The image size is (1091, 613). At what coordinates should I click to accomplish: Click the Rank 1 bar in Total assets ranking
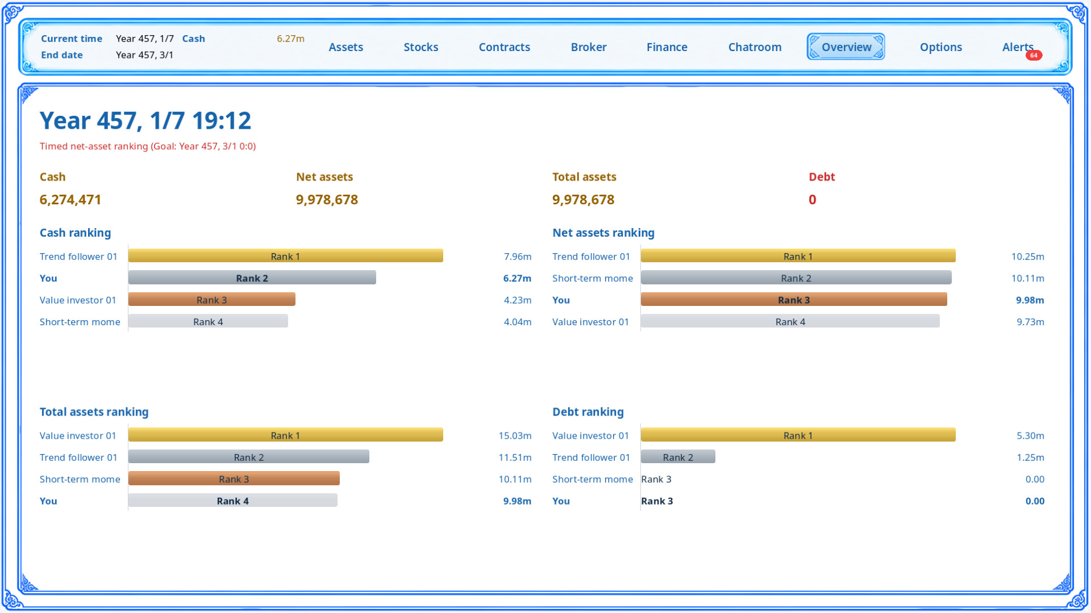click(285, 435)
